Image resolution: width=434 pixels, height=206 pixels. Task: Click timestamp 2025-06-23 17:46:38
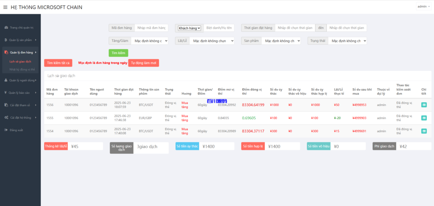pyautogui.click(x=123, y=118)
